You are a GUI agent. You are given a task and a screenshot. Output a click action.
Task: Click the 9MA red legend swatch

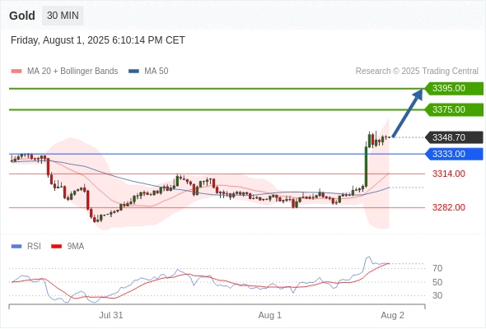click(x=56, y=247)
